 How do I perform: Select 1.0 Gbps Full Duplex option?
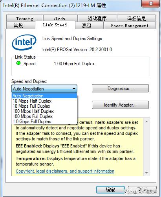44,122
